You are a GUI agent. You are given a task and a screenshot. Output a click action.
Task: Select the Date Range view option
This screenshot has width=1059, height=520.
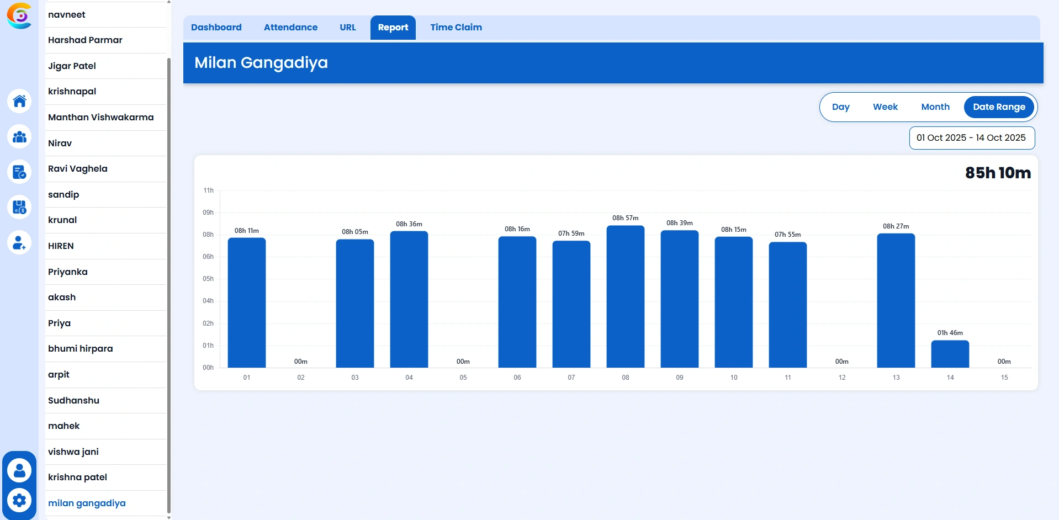(x=999, y=107)
